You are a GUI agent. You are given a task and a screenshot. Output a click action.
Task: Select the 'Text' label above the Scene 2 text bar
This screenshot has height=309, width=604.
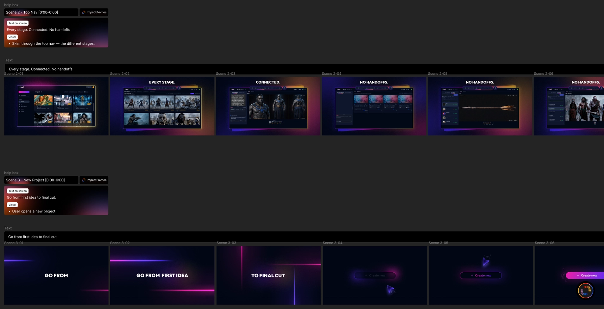[9, 60]
